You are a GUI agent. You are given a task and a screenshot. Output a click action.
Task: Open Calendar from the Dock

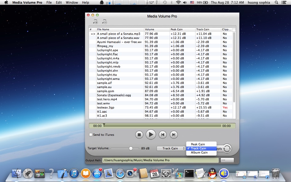point(154,173)
